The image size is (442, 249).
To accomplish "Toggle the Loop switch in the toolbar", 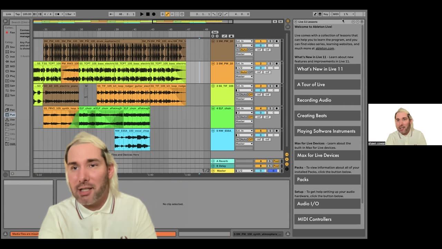I will [x=220, y=14].
